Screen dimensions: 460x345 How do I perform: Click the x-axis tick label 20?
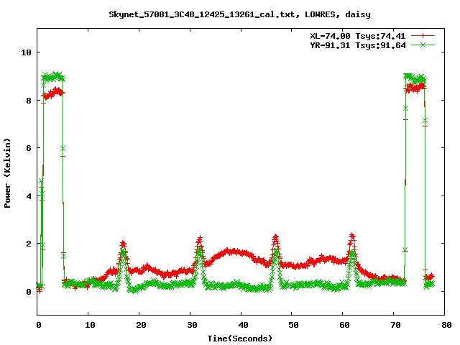141,325
